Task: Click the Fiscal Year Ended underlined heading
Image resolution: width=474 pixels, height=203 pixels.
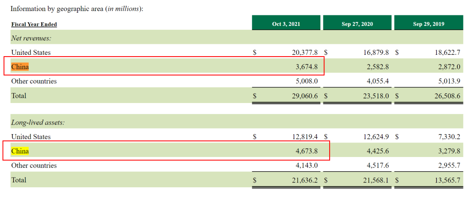Action: click(x=34, y=25)
